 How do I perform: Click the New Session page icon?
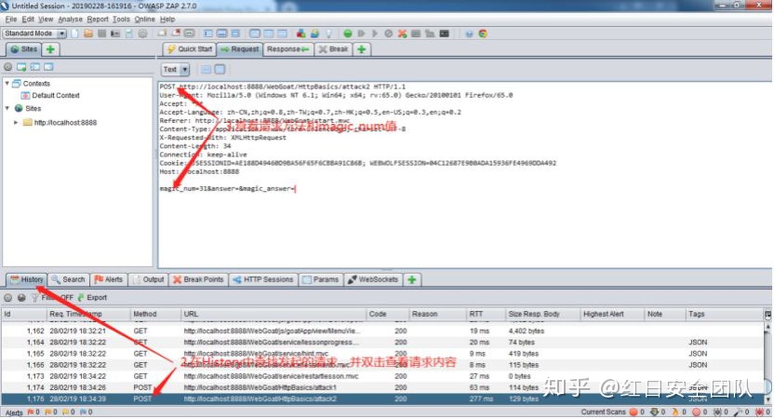point(75,33)
